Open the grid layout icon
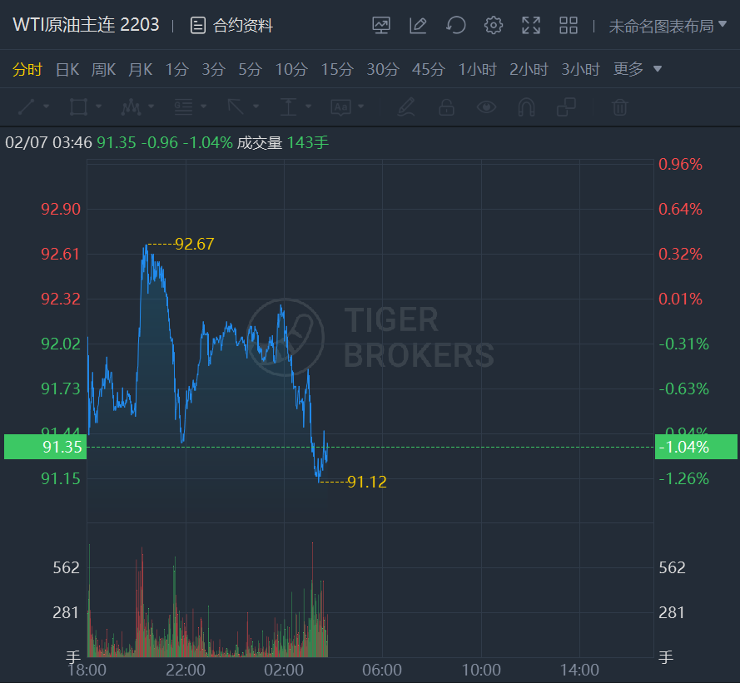Screen dimensions: 740x683 coord(569,26)
